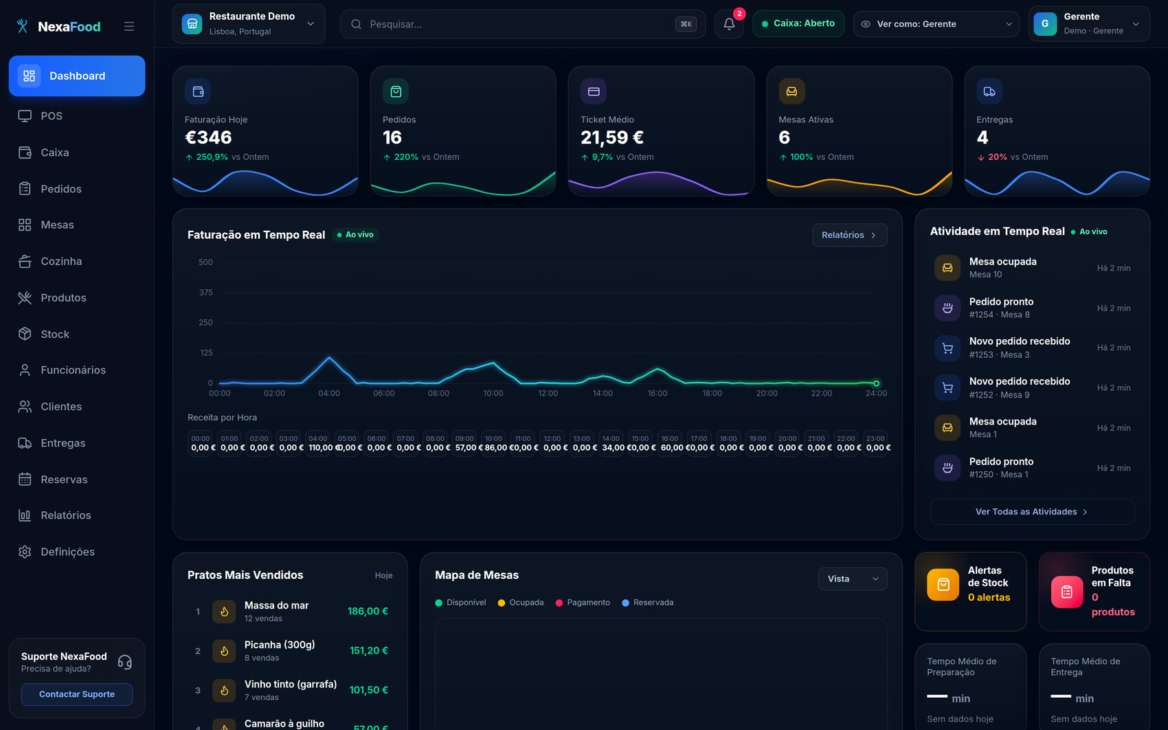This screenshot has height=730, width=1168.
Task: Click the support headset icon
Action: point(124,662)
